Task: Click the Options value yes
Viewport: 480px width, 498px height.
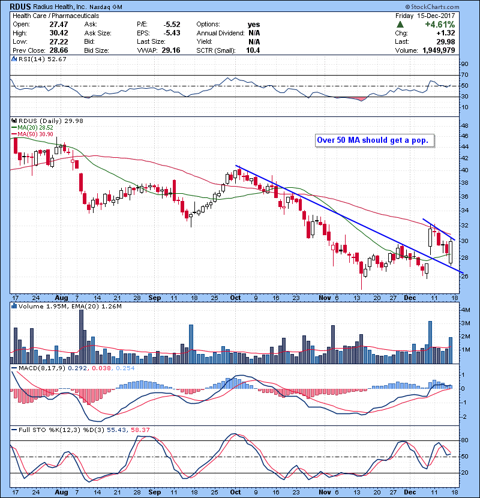Action: pos(254,25)
